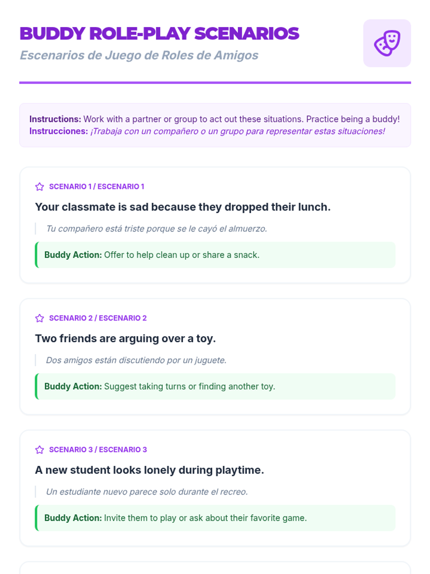Select the Scenario 2 / Escenario 2 label
The image size is (430, 574).
click(98, 318)
